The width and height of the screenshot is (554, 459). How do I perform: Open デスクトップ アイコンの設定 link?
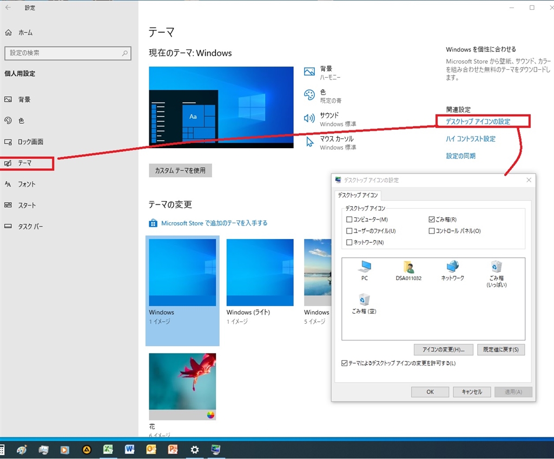[478, 122]
